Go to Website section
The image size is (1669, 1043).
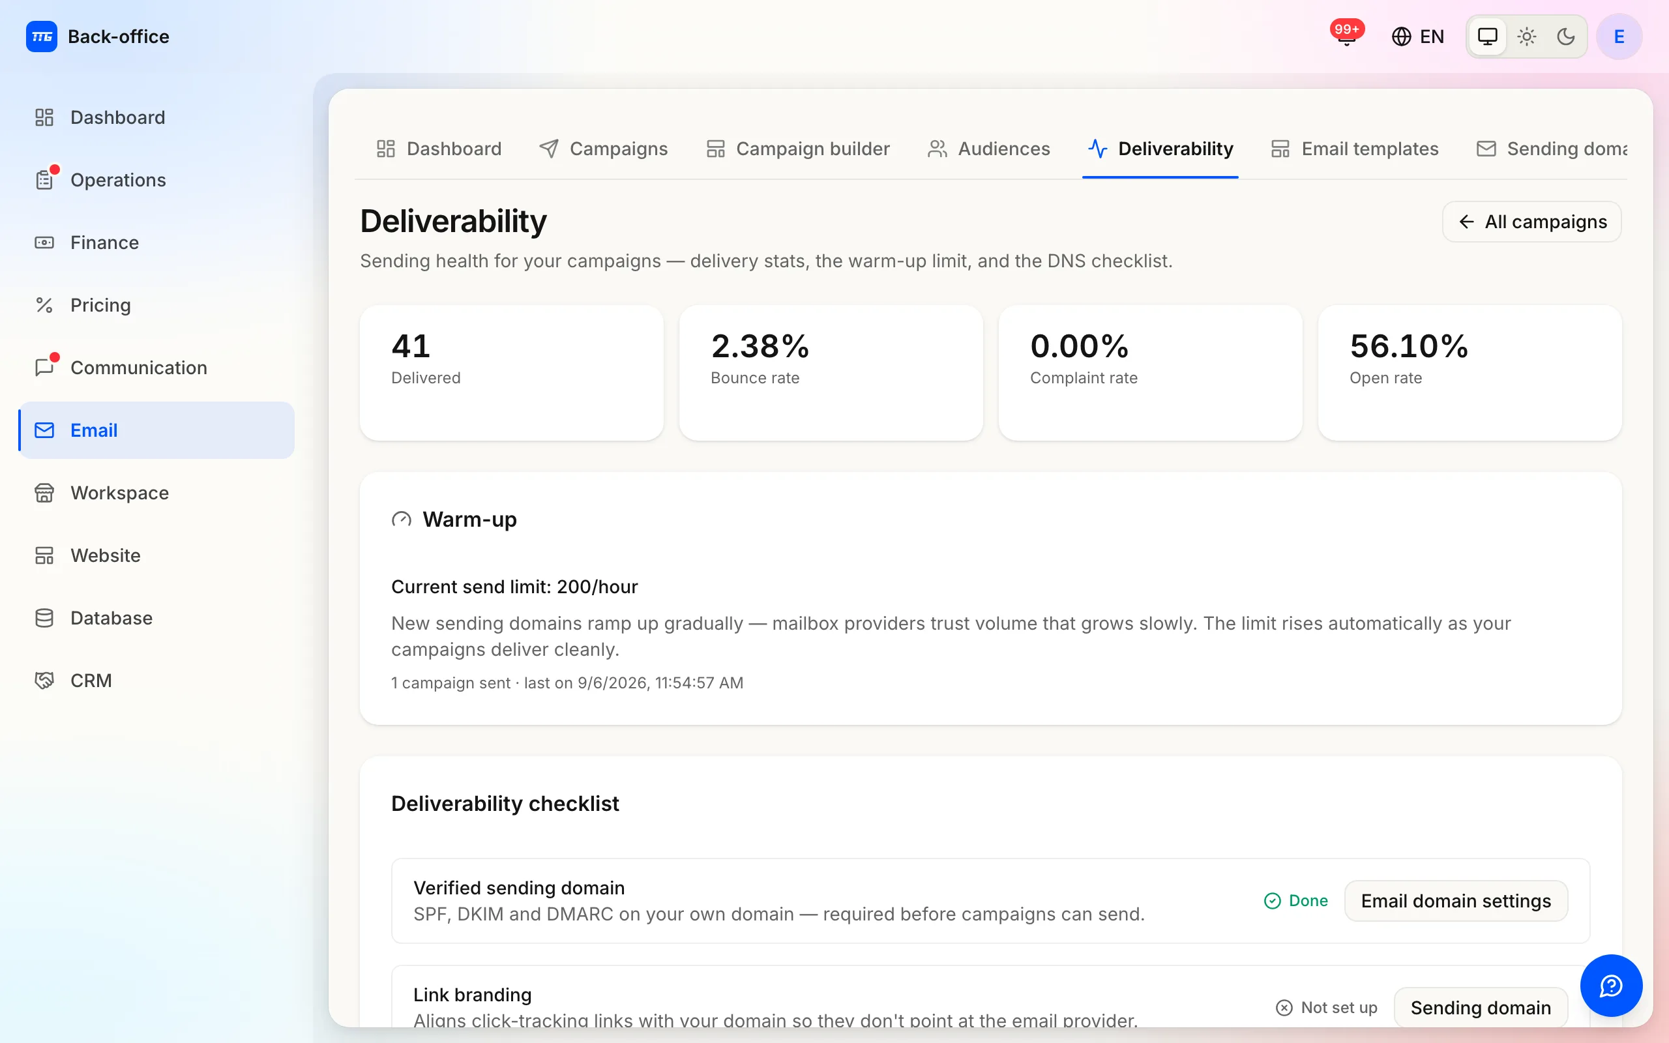pyautogui.click(x=157, y=555)
